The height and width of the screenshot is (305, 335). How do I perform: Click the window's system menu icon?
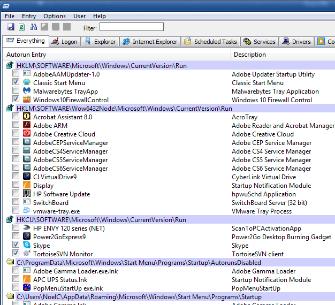[x=6, y=6]
